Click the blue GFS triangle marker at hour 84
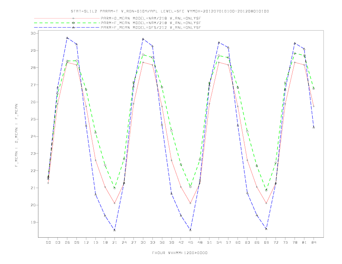Screen dimensions: 342x264 click(313, 127)
